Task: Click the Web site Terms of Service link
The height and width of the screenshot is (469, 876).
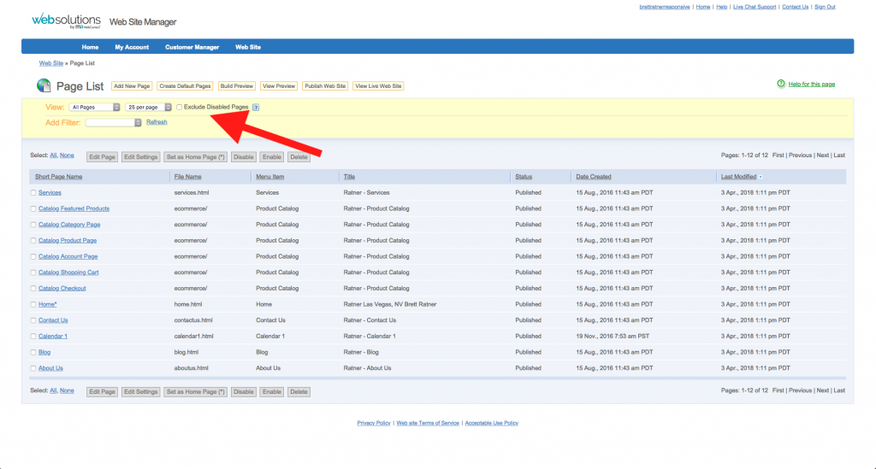Action: (428, 423)
